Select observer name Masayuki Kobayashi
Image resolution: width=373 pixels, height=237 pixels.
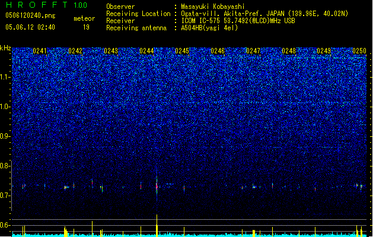pos(213,7)
